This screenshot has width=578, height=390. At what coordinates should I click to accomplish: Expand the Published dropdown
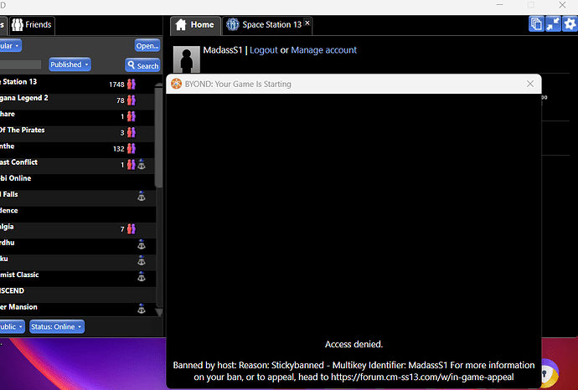[70, 64]
